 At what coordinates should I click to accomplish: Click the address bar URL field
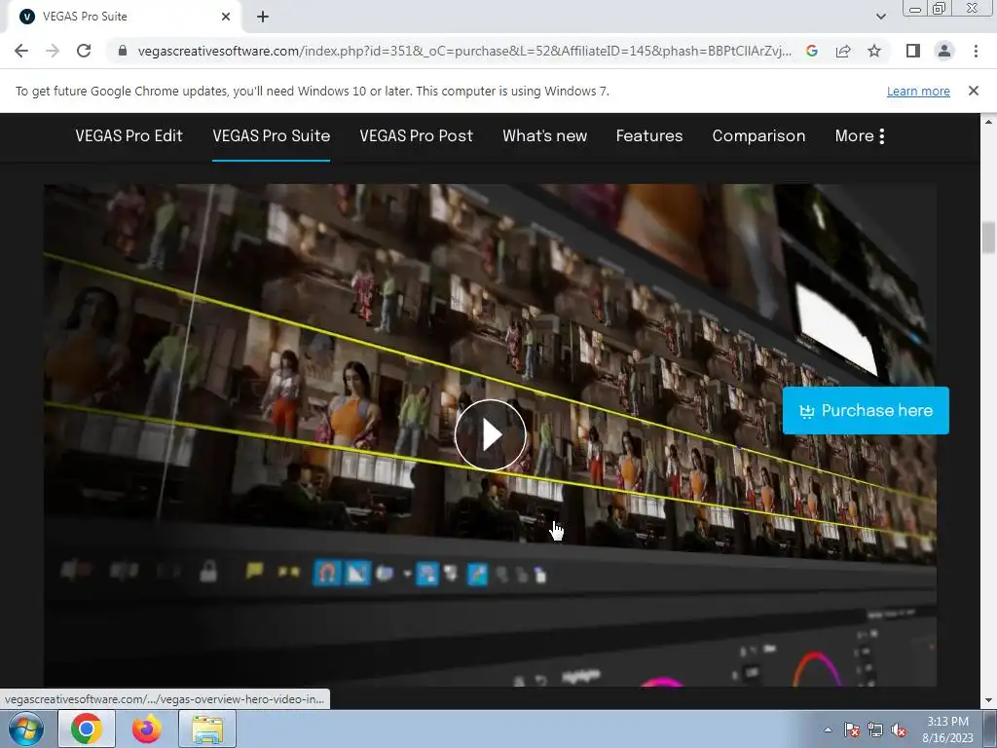[x=464, y=51]
